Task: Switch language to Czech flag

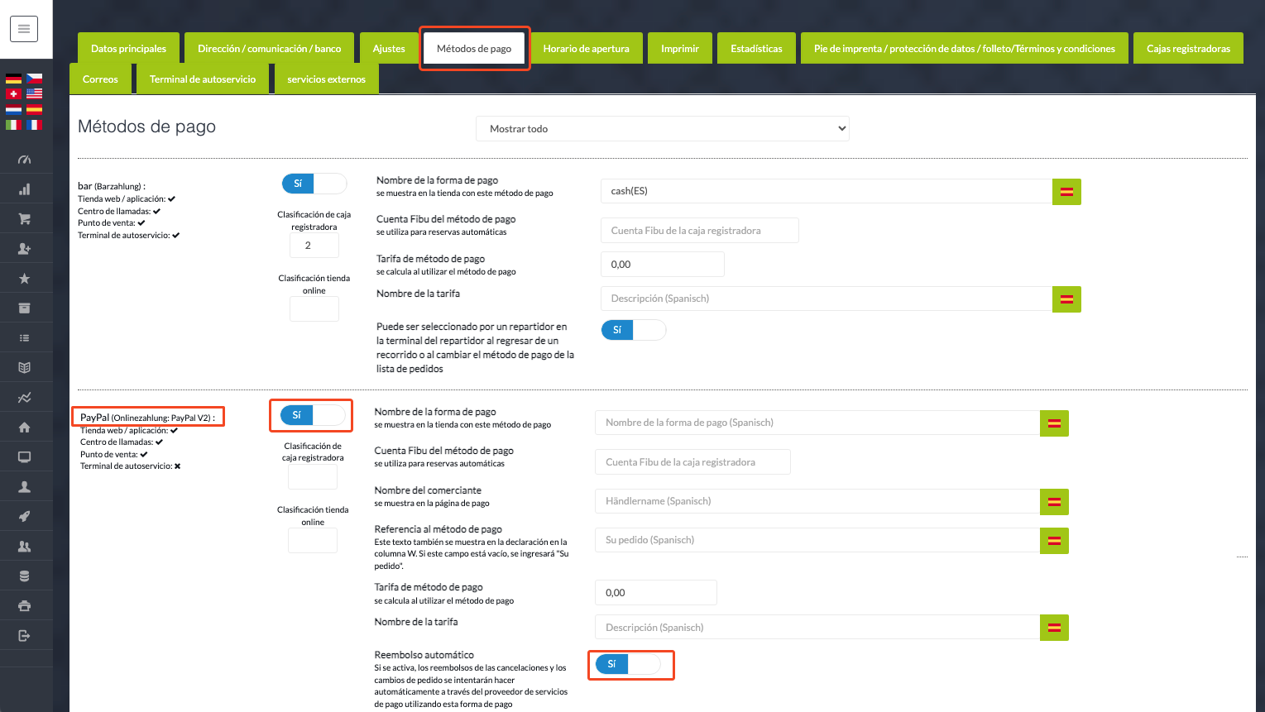Action: [34, 79]
